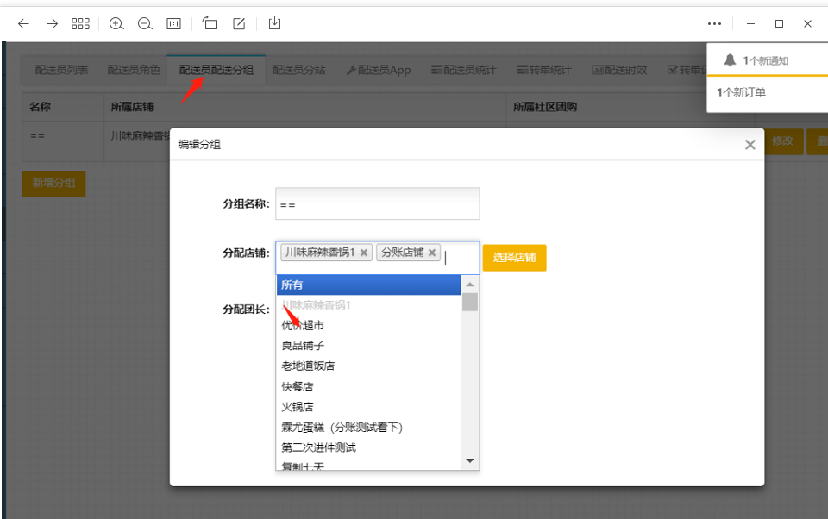Rotate the image using rotate icon
The height and width of the screenshot is (519, 828).
point(210,24)
